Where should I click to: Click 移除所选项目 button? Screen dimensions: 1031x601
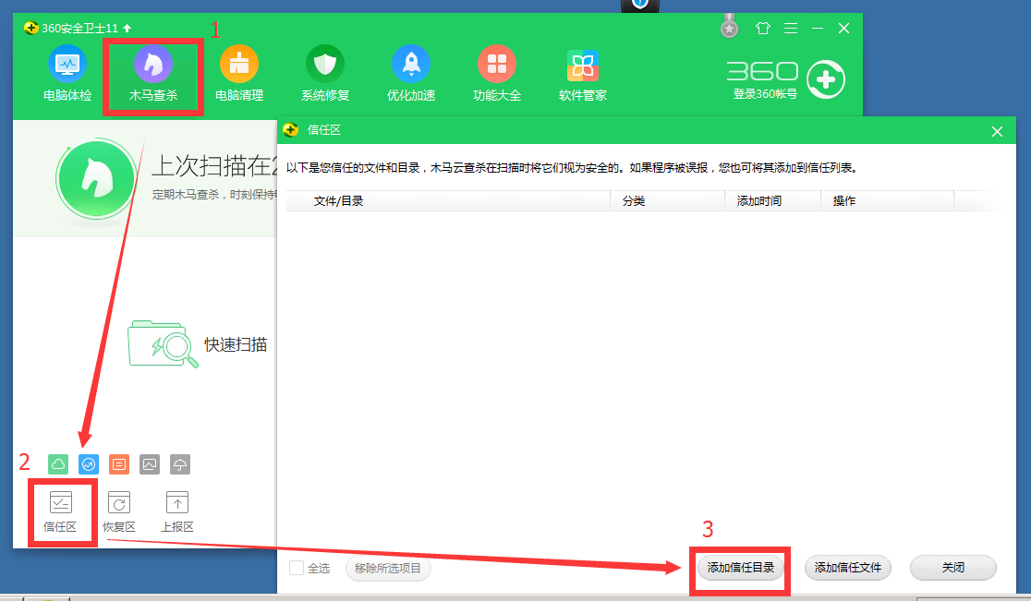[388, 568]
